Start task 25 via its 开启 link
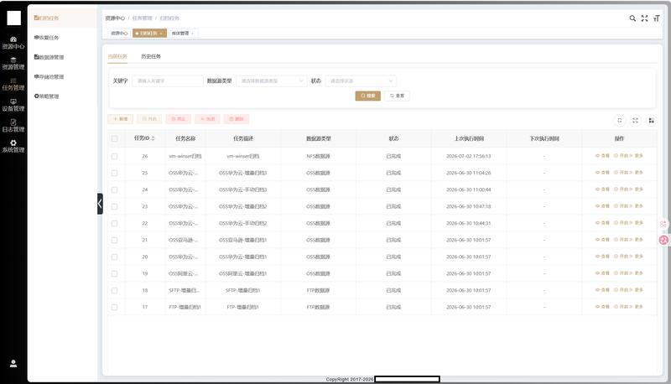 (x=621, y=173)
